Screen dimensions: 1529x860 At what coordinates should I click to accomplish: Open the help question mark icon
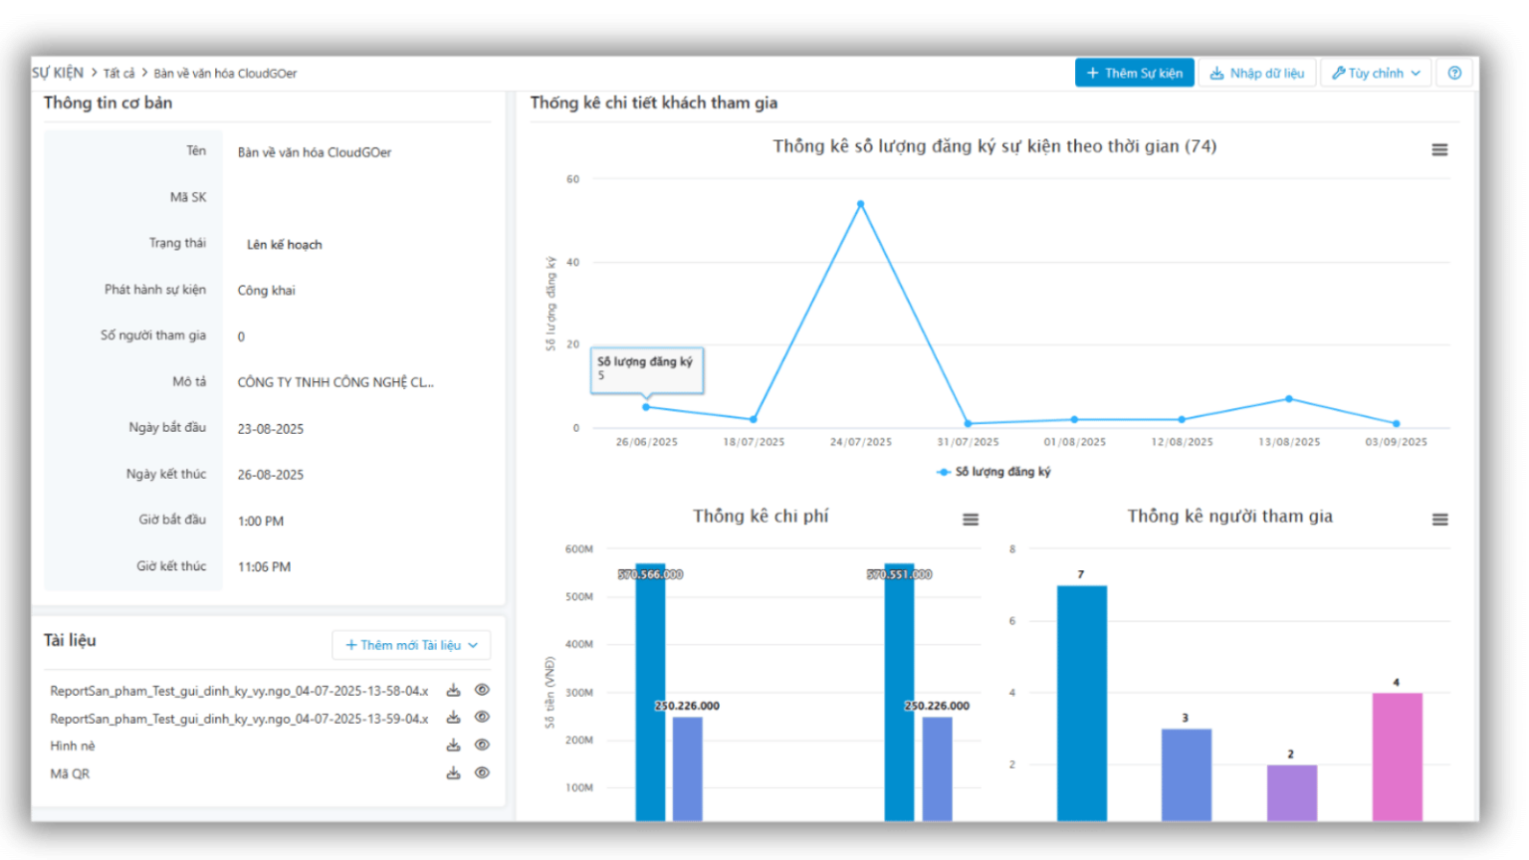pos(1454,73)
